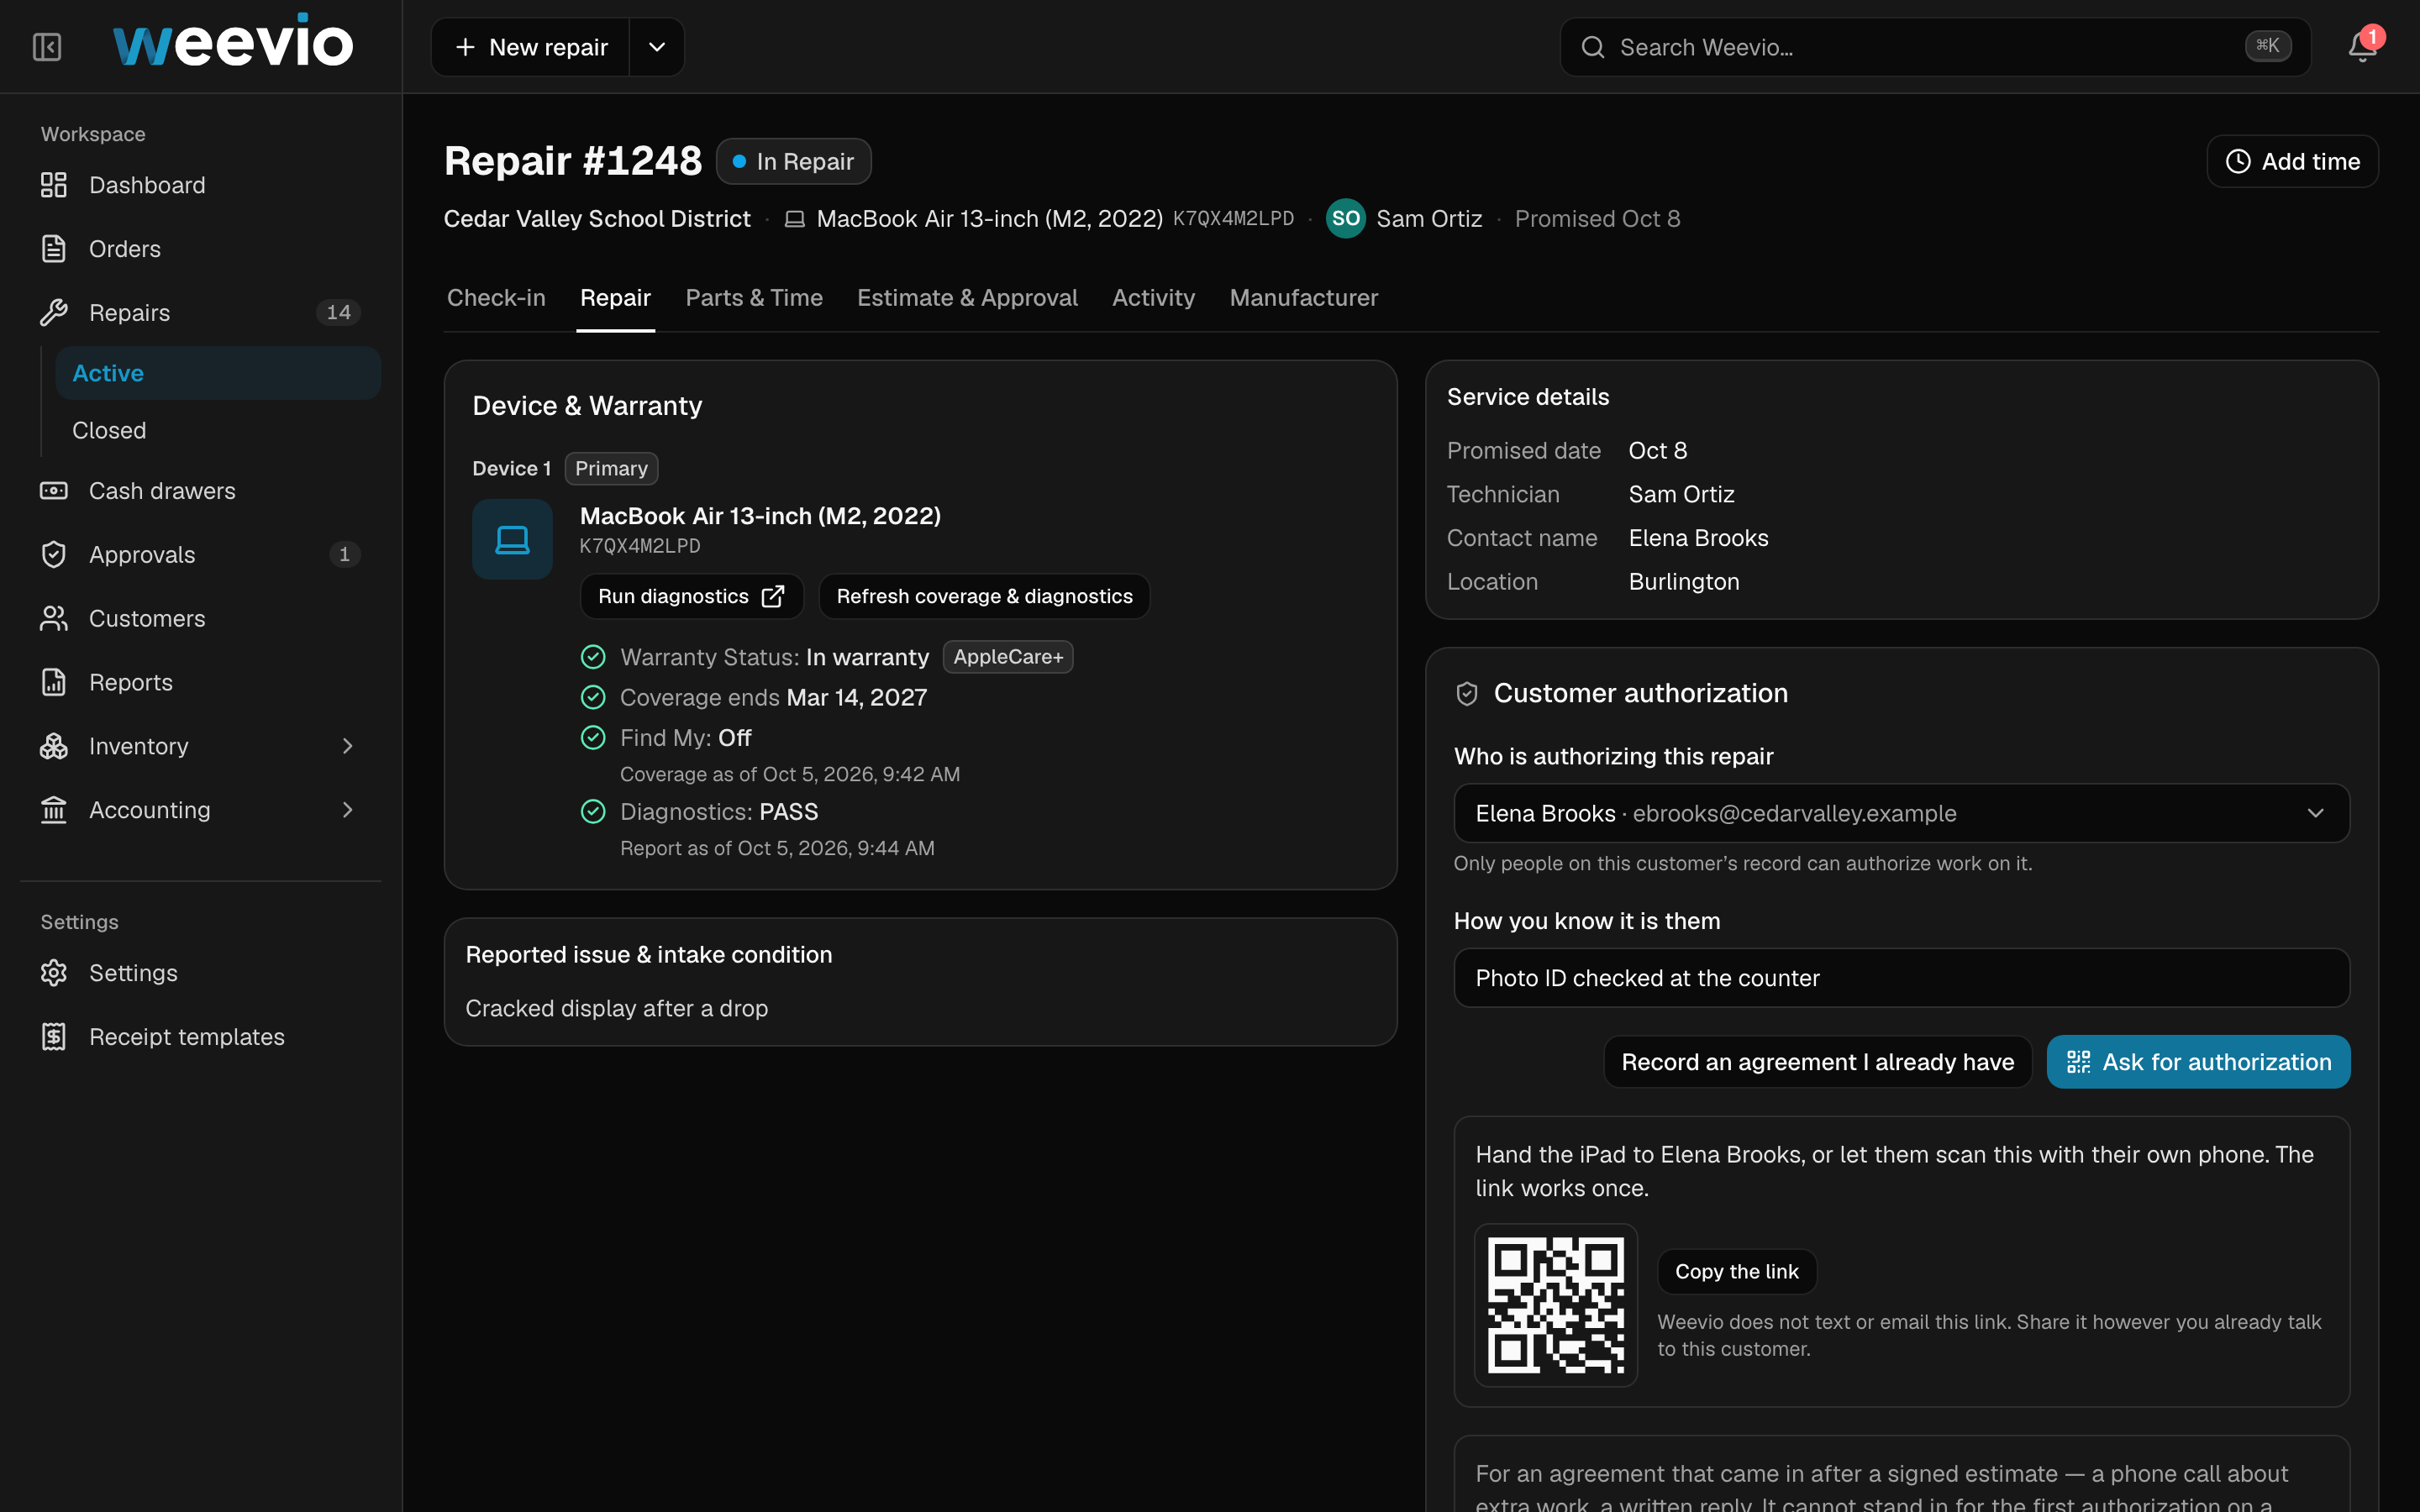Click the Cedar Valley School District customer name
Viewport: 2420px width, 1512px height.
pyautogui.click(x=597, y=219)
